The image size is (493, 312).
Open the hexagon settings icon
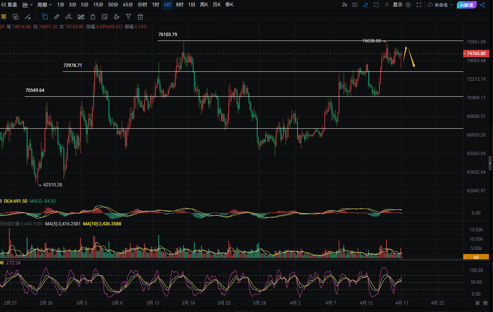[408, 5]
